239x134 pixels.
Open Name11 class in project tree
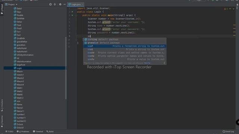(20, 111)
